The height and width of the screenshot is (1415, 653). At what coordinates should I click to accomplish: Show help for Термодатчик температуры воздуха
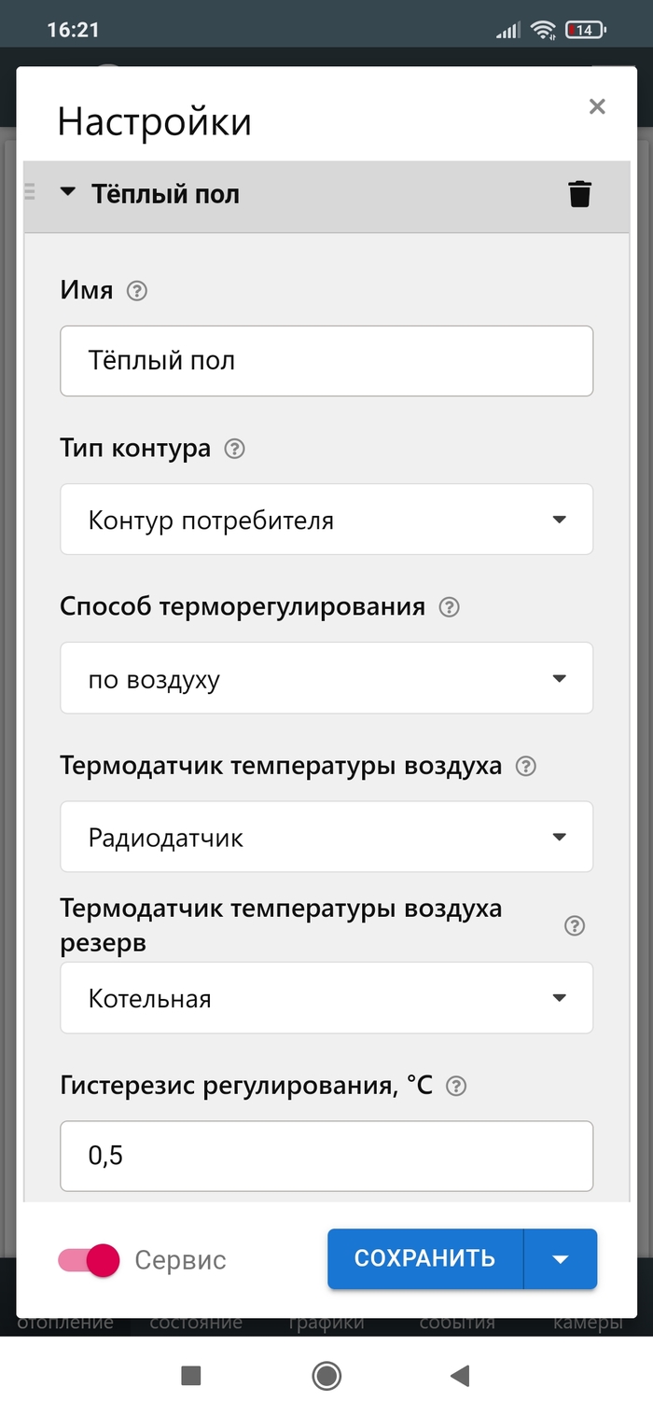pyautogui.click(x=526, y=767)
